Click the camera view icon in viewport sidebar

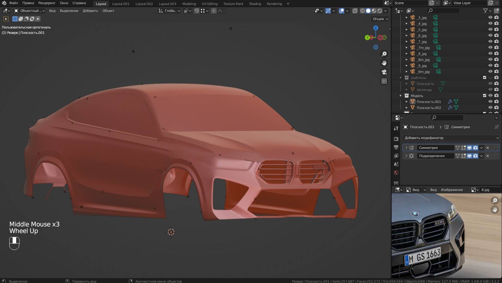[384, 72]
